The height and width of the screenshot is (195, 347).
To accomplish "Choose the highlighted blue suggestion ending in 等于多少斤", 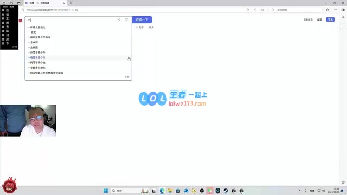I will point(37,57).
